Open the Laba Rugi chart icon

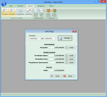pos(29,10)
